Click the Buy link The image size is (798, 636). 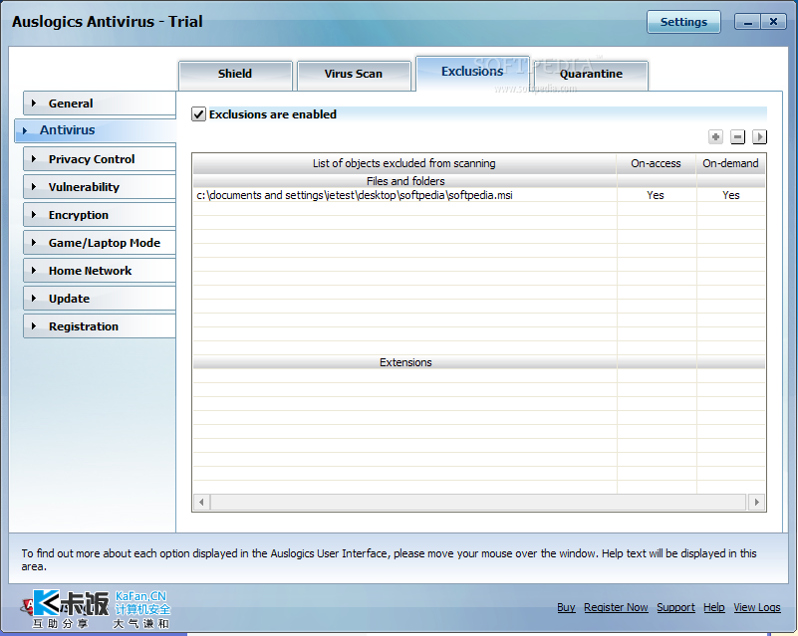pyautogui.click(x=566, y=607)
